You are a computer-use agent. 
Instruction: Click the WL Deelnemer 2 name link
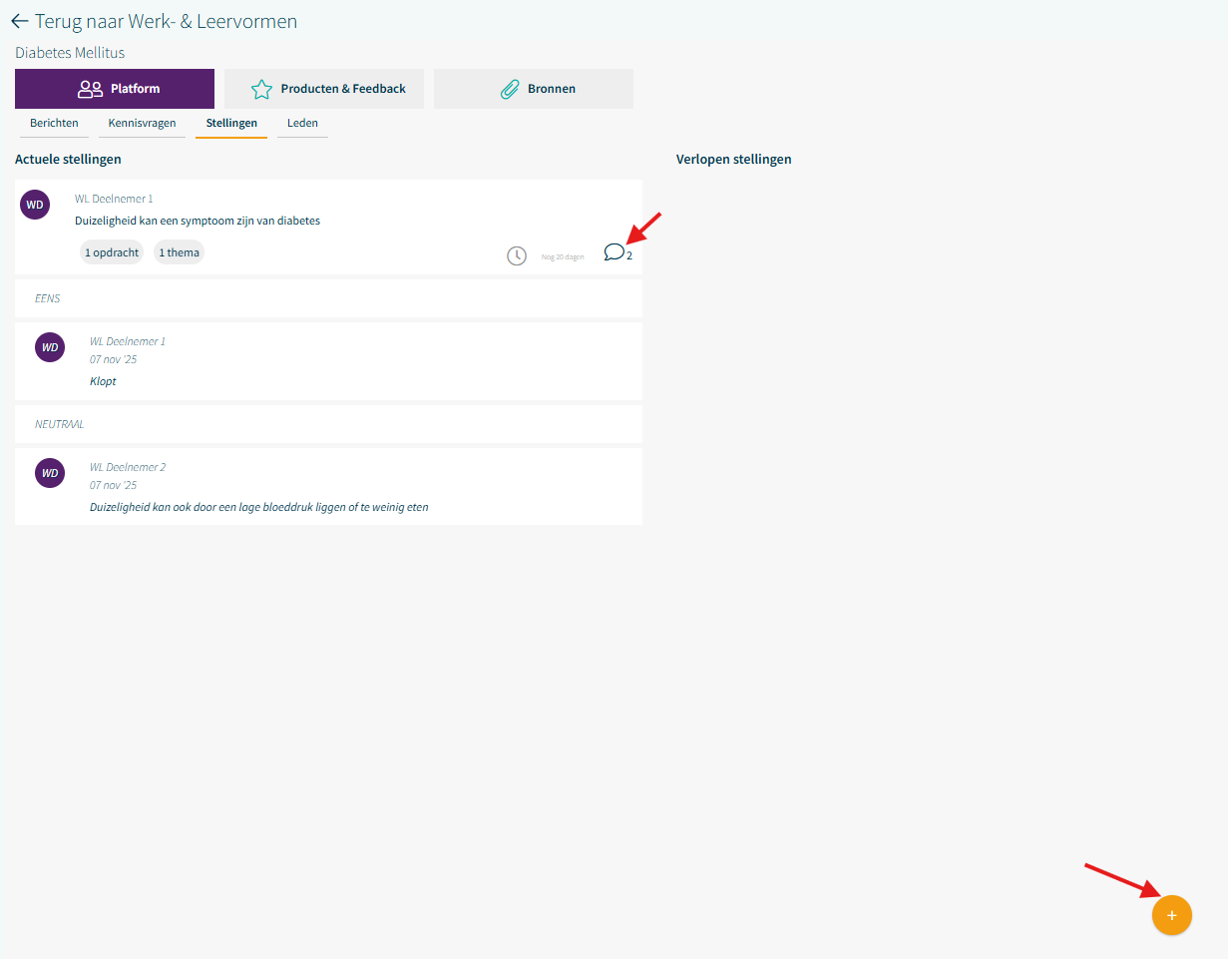coord(128,467)
